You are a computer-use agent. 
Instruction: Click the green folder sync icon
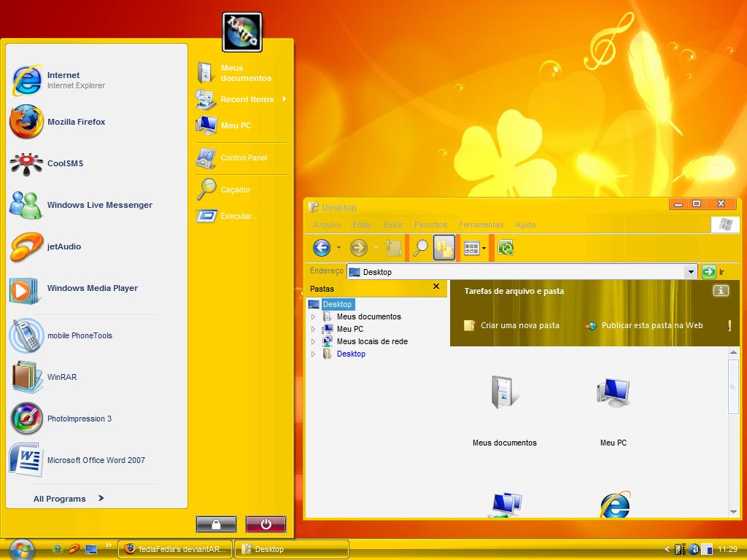point(506,248)
